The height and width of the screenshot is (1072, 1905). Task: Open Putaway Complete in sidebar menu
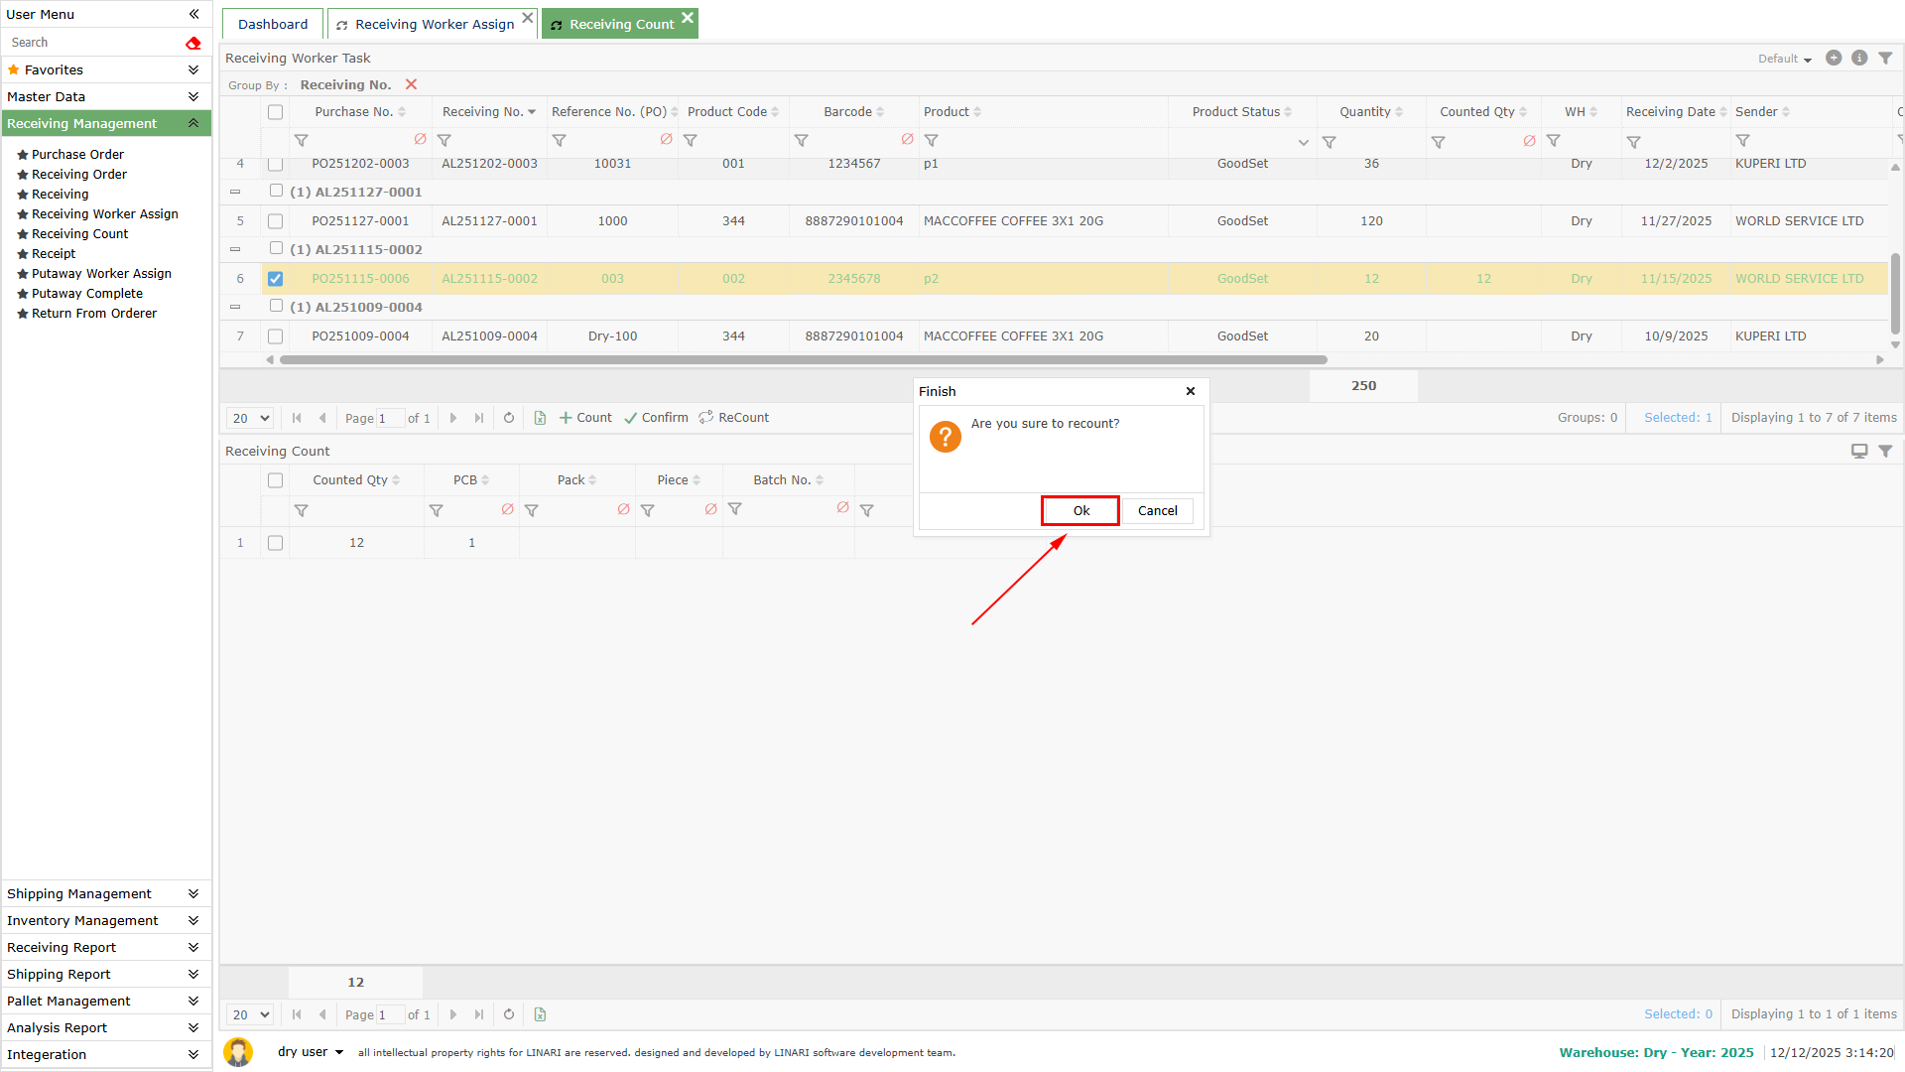point(86,294)
